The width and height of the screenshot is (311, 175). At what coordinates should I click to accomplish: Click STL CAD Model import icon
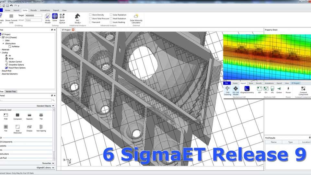(x=236, y=88)
